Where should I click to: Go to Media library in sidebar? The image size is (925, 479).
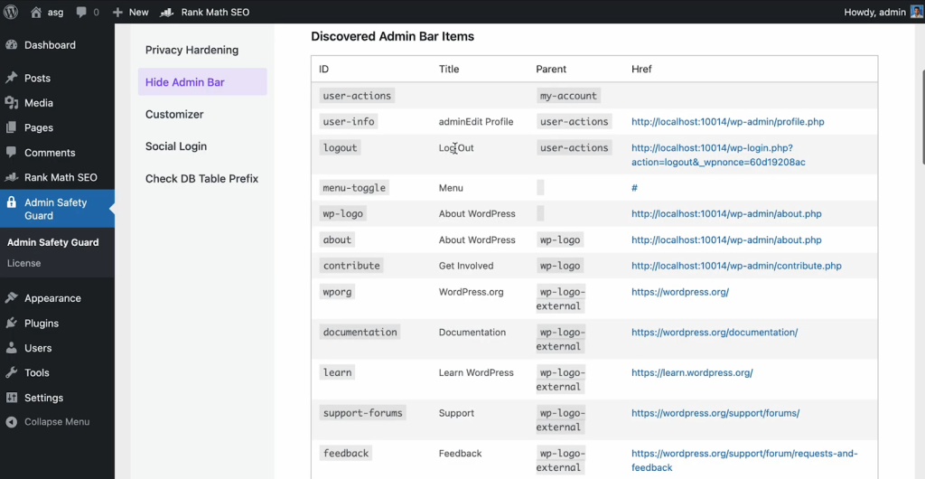[39, 103]
